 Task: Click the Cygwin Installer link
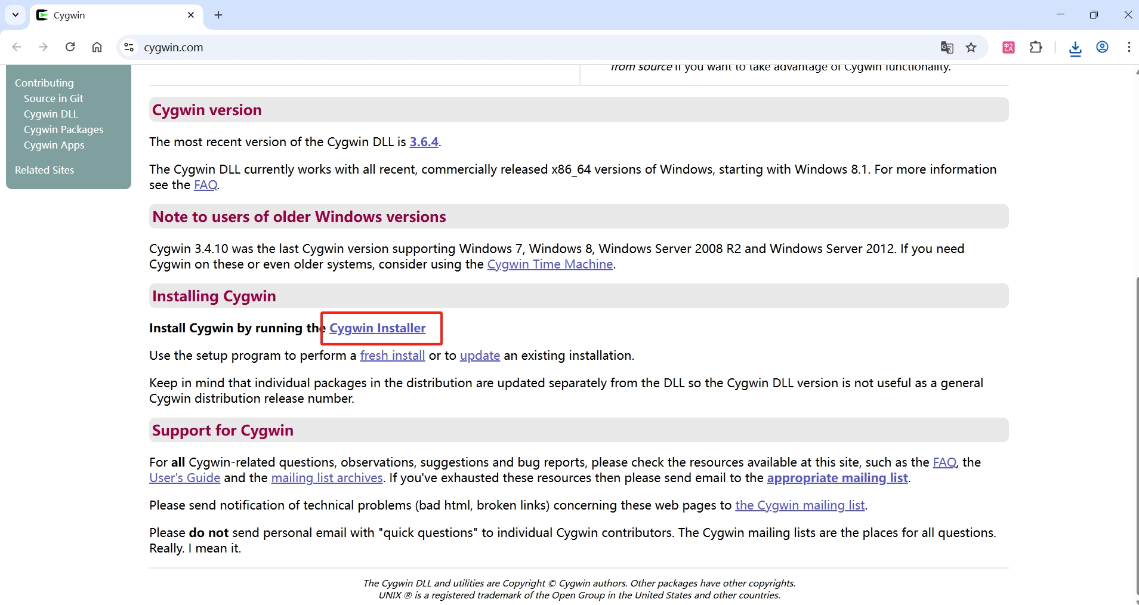click(x=377, y=328)
